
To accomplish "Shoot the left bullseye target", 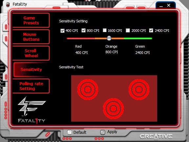I will (88, 89).
